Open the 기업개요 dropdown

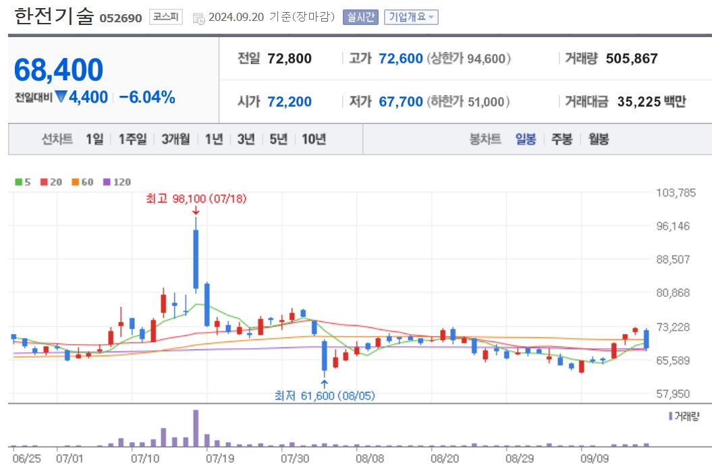coord(411,18)
